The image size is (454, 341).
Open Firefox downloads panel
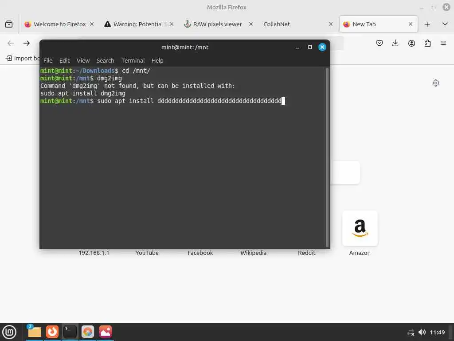[395, 43]
